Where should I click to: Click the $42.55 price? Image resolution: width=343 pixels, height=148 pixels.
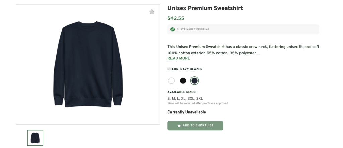click(176, 19)
